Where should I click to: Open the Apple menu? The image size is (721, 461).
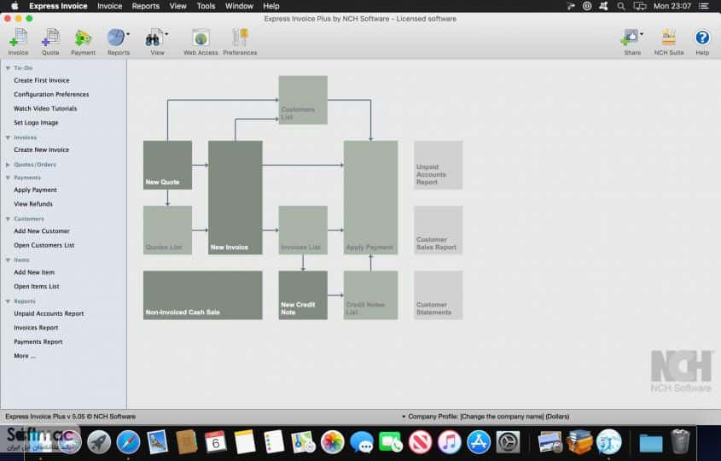coord(15,6)
